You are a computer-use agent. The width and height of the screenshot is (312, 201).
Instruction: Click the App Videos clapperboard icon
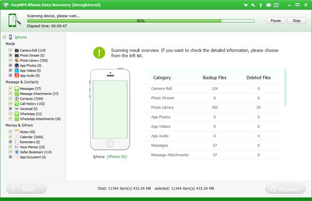[x=17, y=71]
